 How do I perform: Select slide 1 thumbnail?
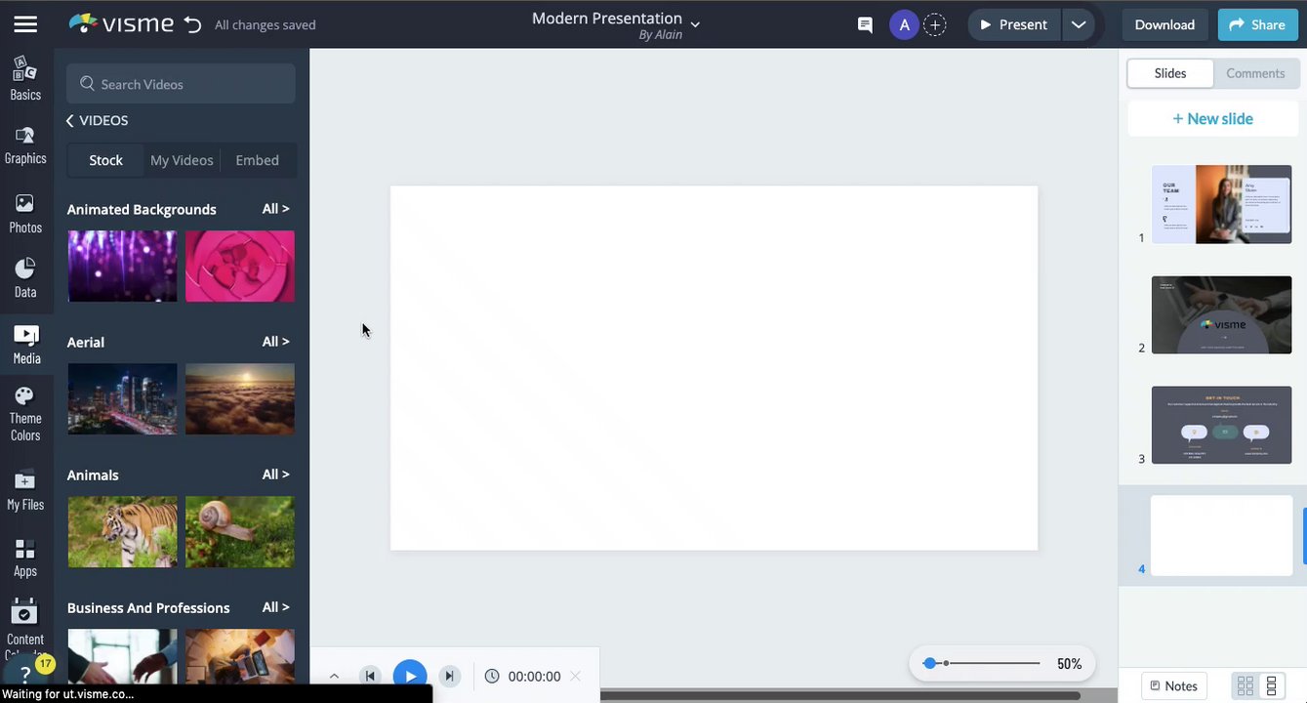pos(1221,204)
